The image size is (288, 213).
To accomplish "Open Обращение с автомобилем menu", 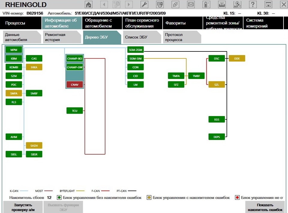I will point(102,23).
